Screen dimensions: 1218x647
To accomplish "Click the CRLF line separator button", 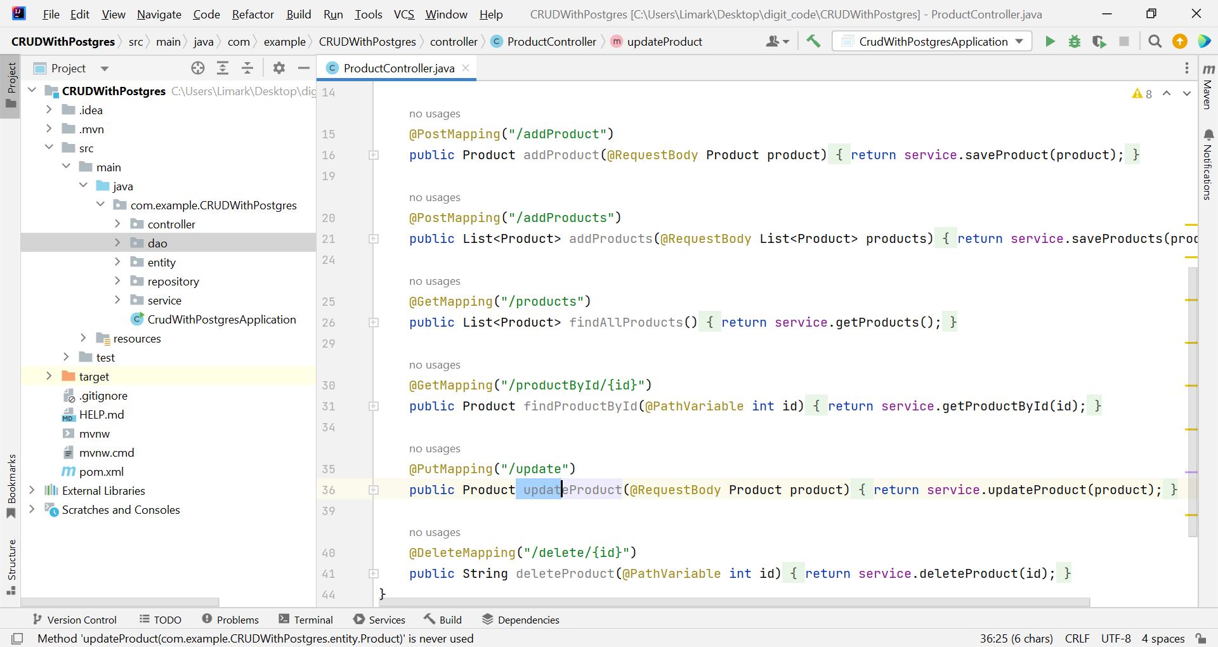I will 1077,638.
